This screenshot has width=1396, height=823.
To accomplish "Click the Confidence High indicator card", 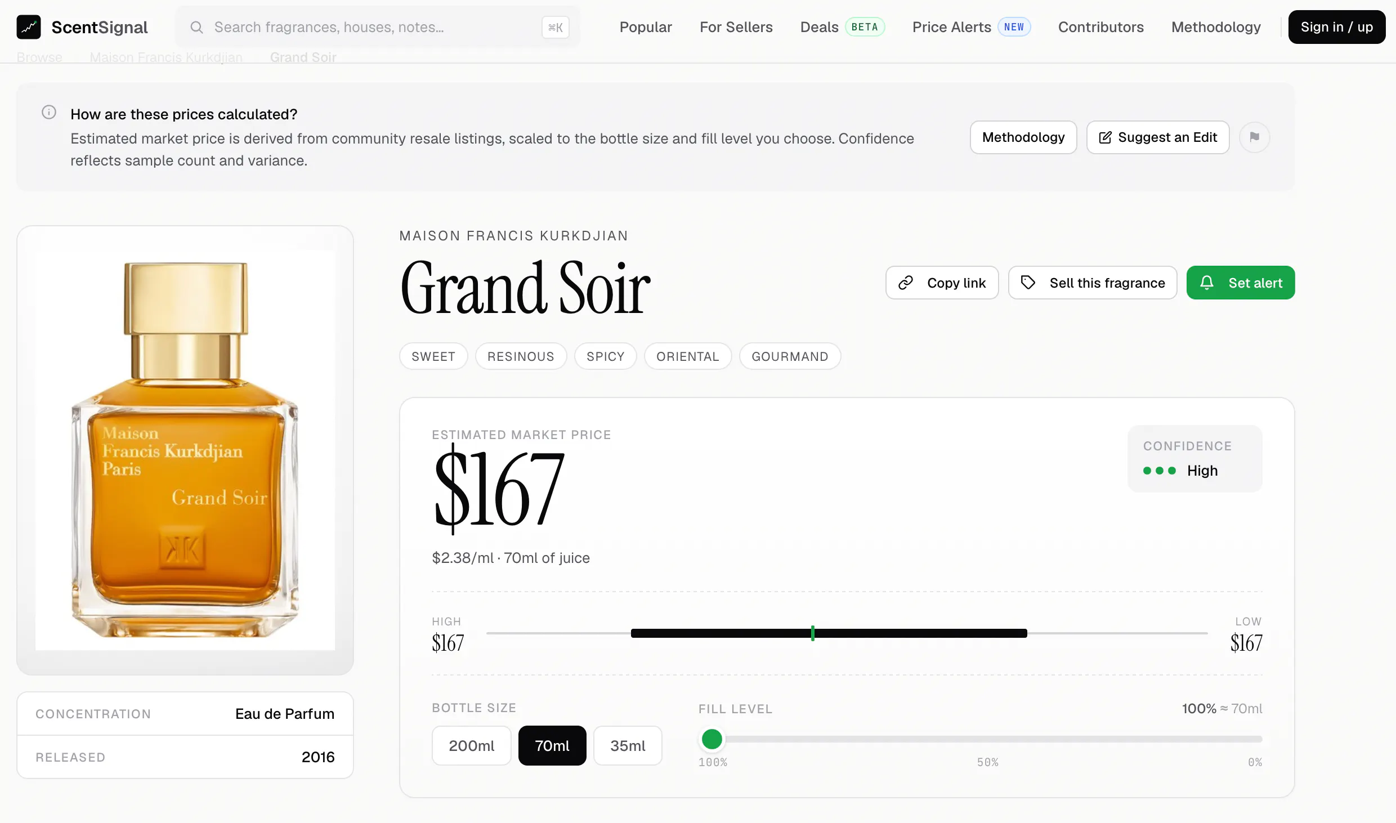I will tap(1194, 458).
